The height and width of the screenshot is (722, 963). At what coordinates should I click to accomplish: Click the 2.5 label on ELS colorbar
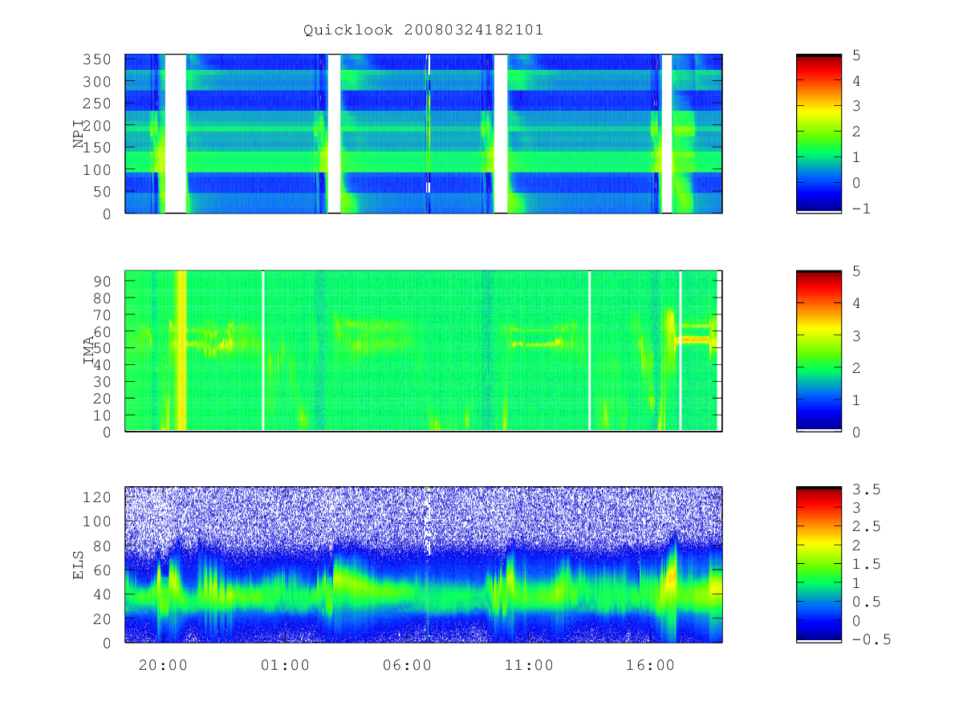click(867, 526)
